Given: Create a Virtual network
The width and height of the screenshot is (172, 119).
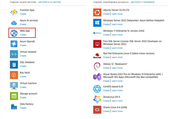Looking at the screenshot, I should 23,56.
